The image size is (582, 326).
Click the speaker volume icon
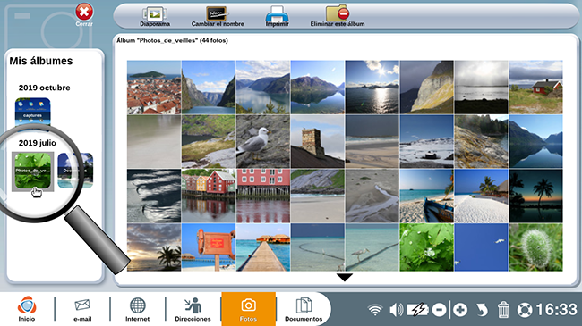pos(397,310)
